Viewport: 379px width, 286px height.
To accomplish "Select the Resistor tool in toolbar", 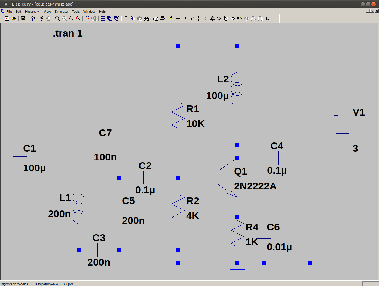I will [192, 18].
